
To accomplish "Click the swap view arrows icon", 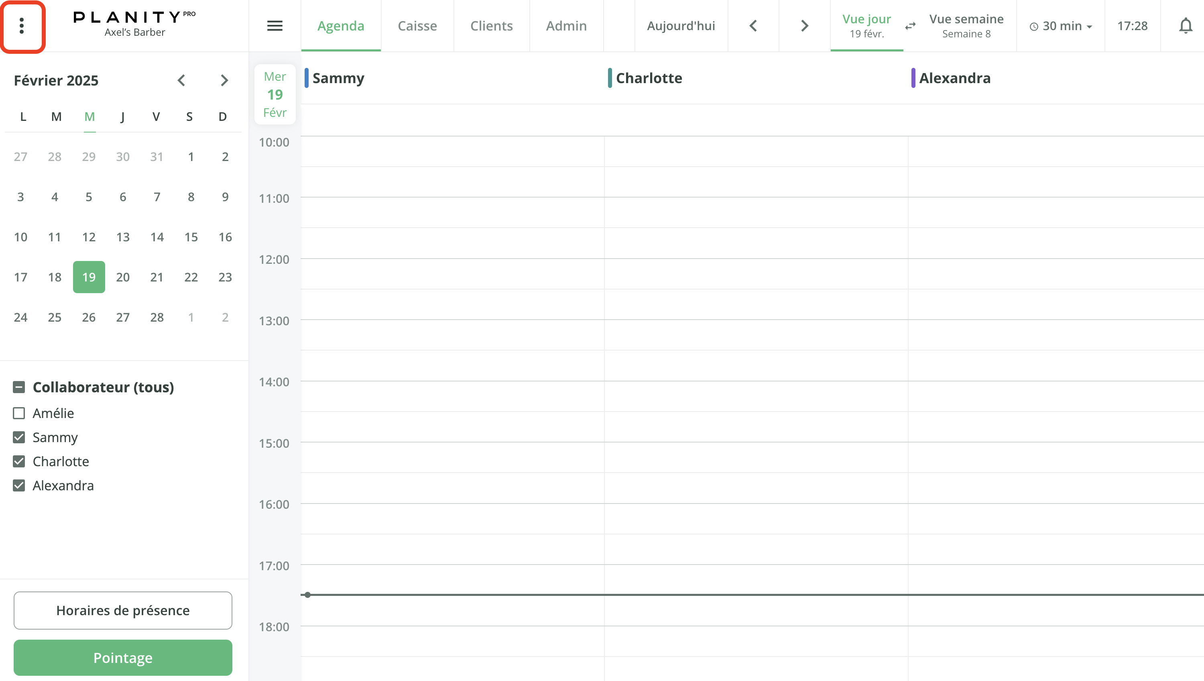I will coord(909,26).
